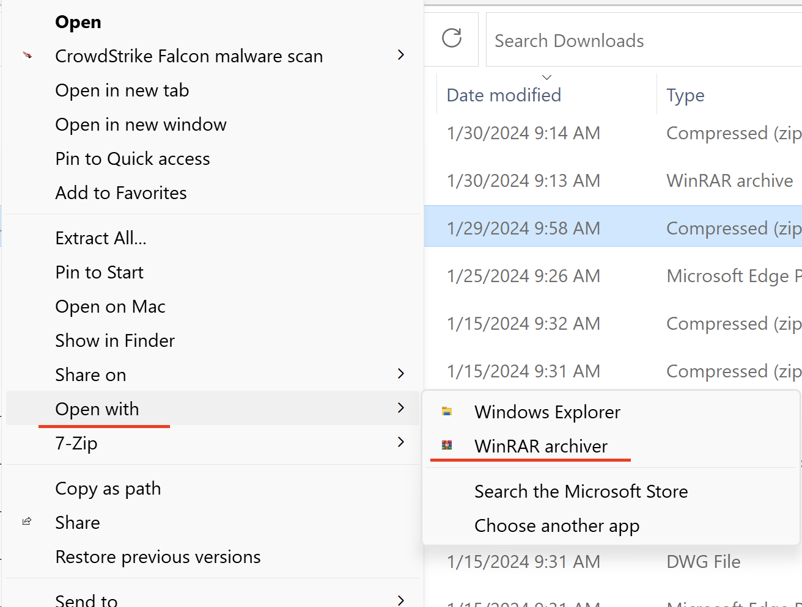Click the refresh icon beside the search box

pos(452,38)
